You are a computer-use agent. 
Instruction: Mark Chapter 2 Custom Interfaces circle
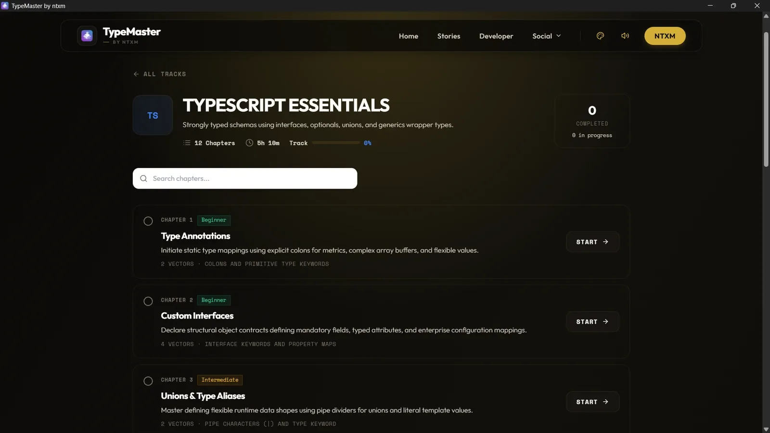(148, 301)
